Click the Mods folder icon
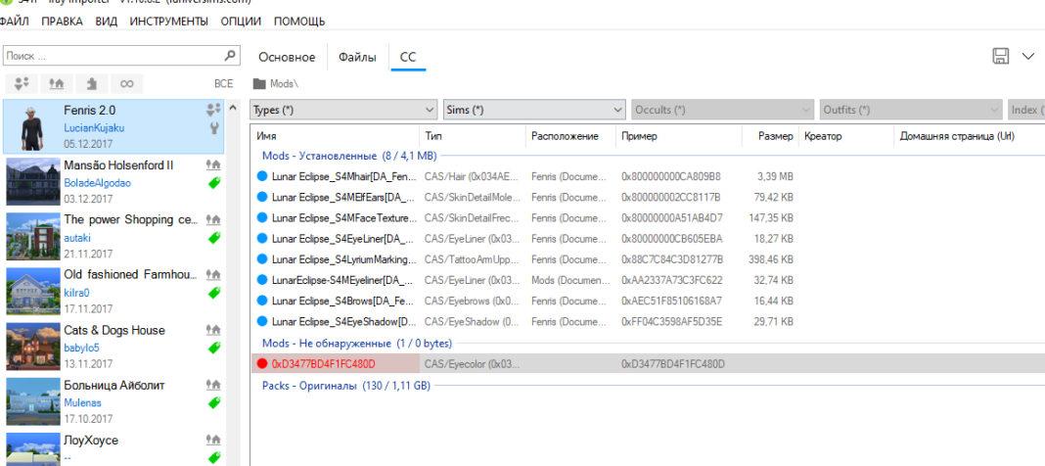1045x466 pixels. coord(259,84)
